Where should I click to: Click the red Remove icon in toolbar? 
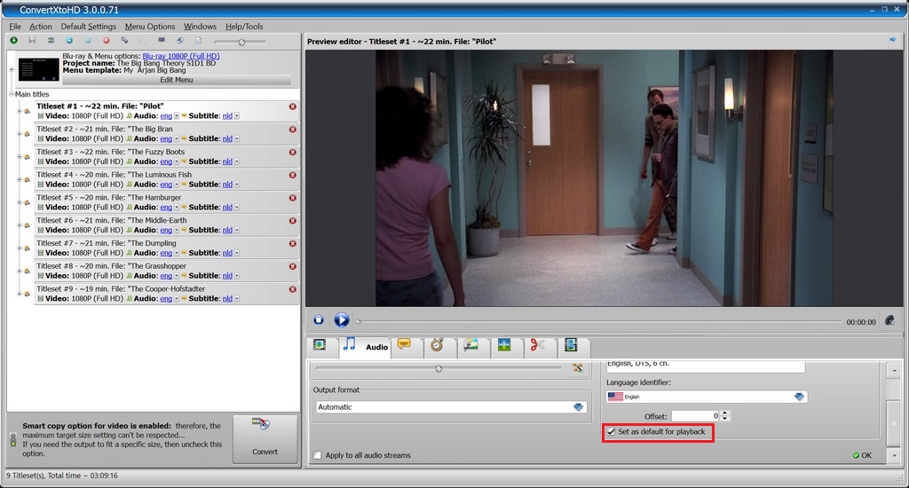[x=107, y=41]
